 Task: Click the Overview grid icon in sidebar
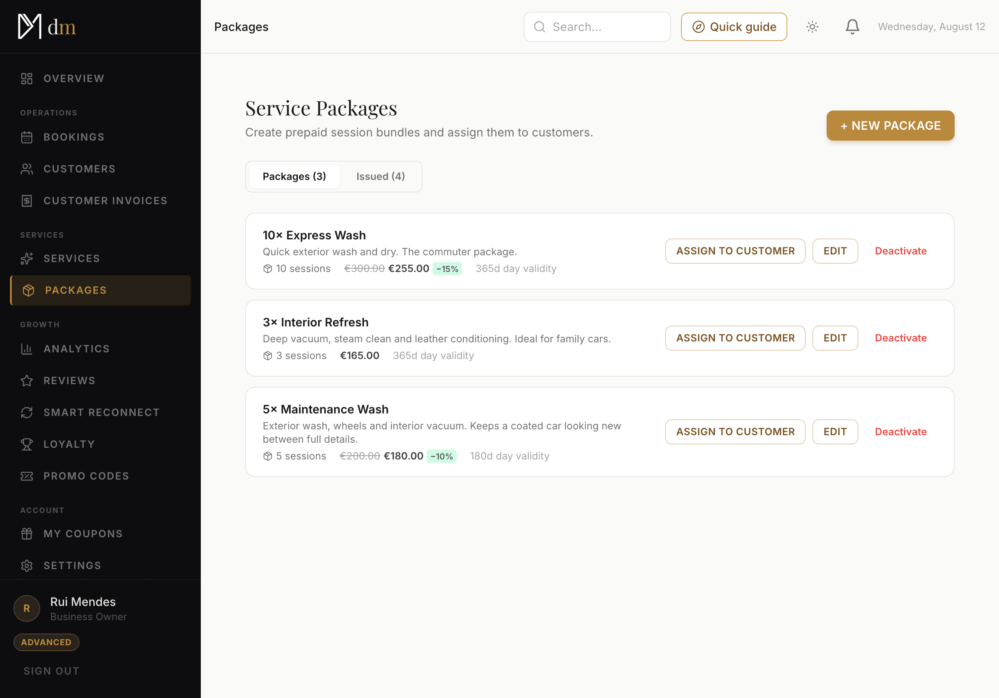27,79
